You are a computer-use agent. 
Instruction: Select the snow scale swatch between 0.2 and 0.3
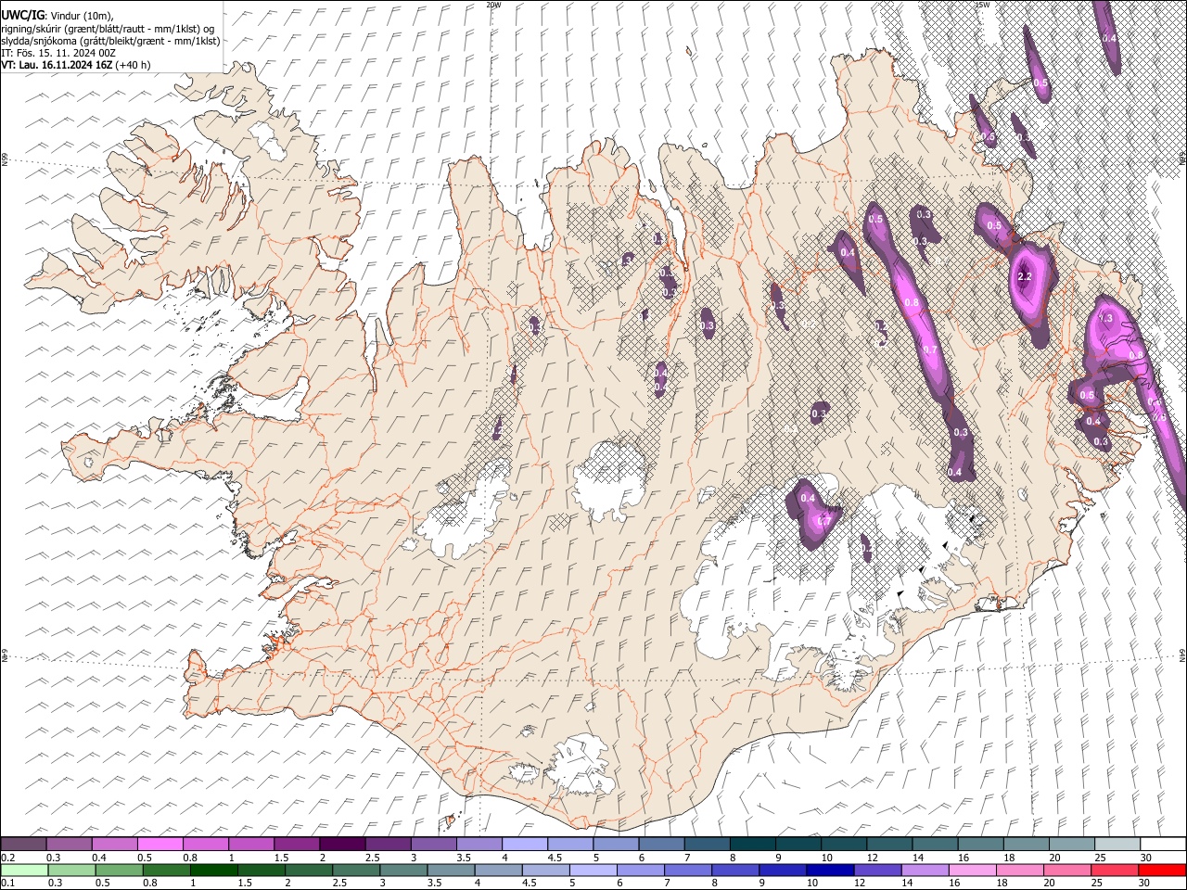(24, 845)
